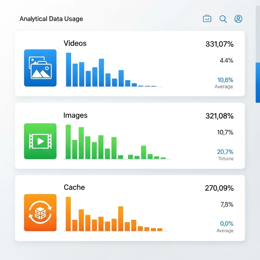Click the tallest green bar in Images chart
The height and width of the screenshot is (260, 260).
pos(68,142)
